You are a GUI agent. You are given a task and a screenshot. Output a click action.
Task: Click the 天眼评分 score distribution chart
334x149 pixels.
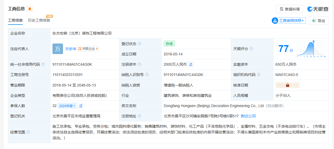[x=311, y=49]
